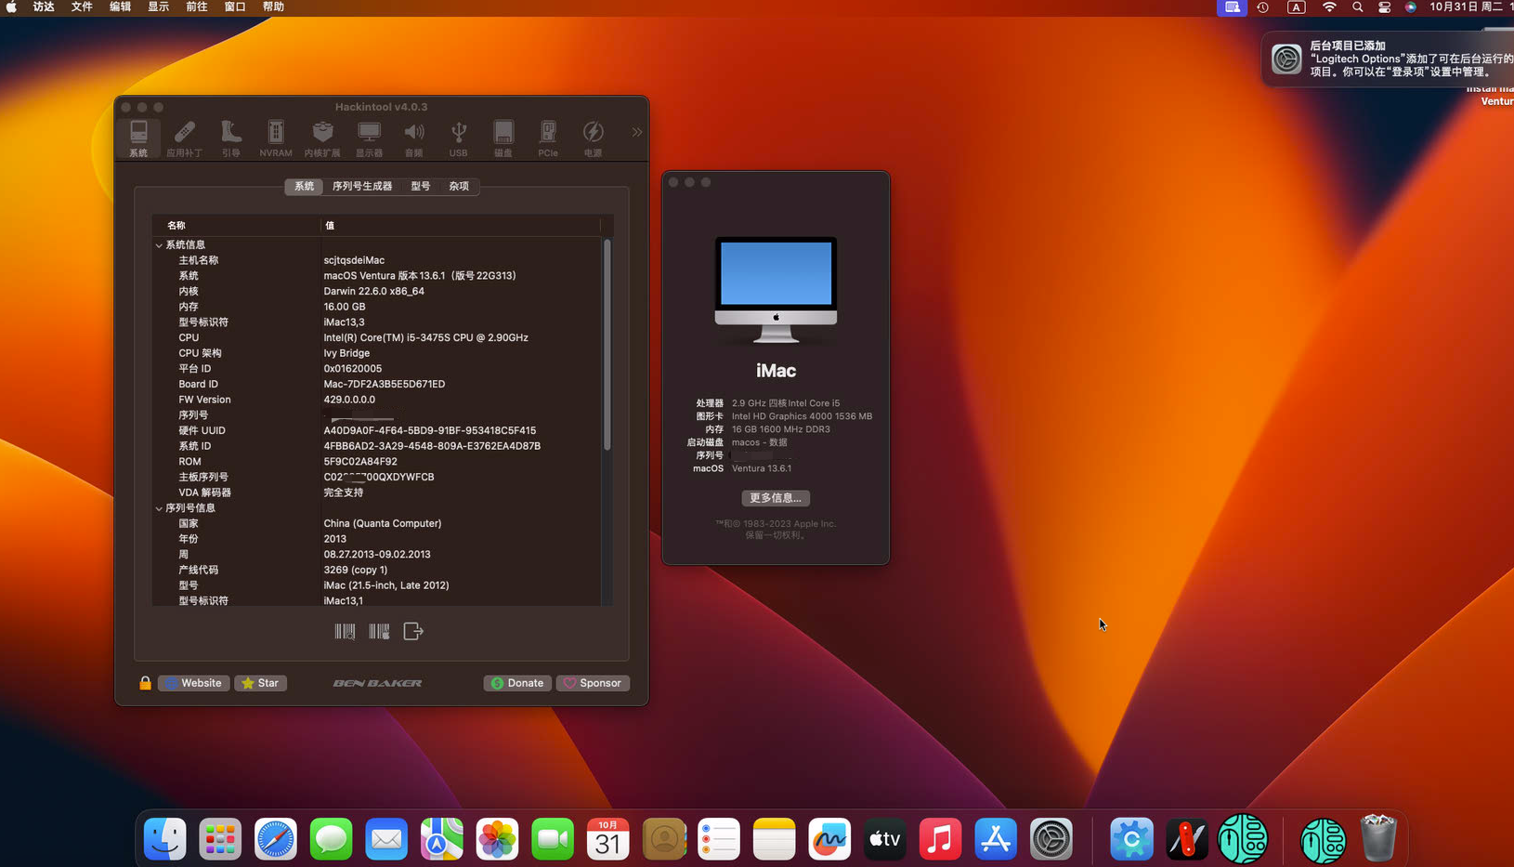Open System Settings from the Dock
This screenshot has width=1514, height=867.
pos(1051,840)
